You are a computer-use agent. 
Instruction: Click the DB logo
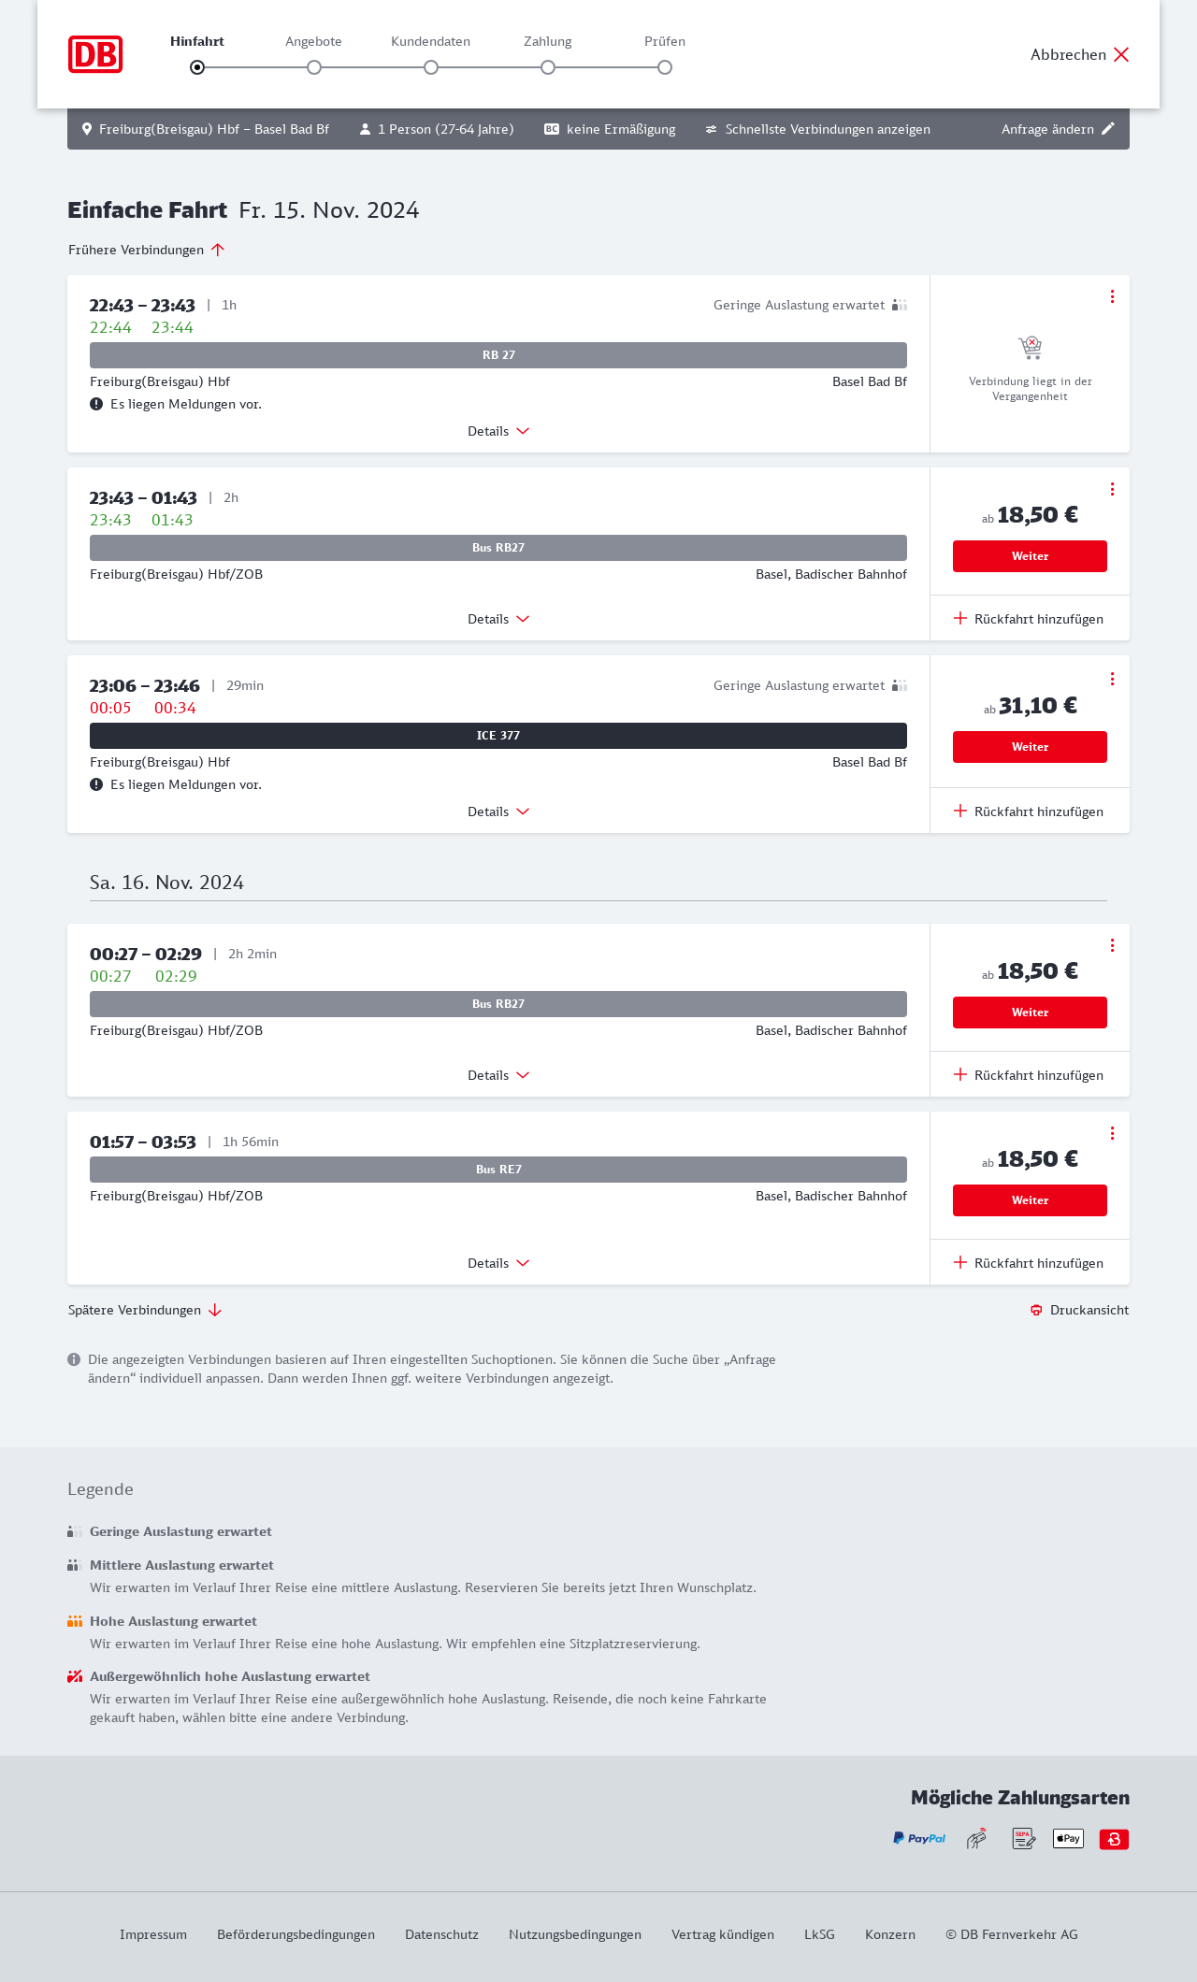[x=95, y=54]
